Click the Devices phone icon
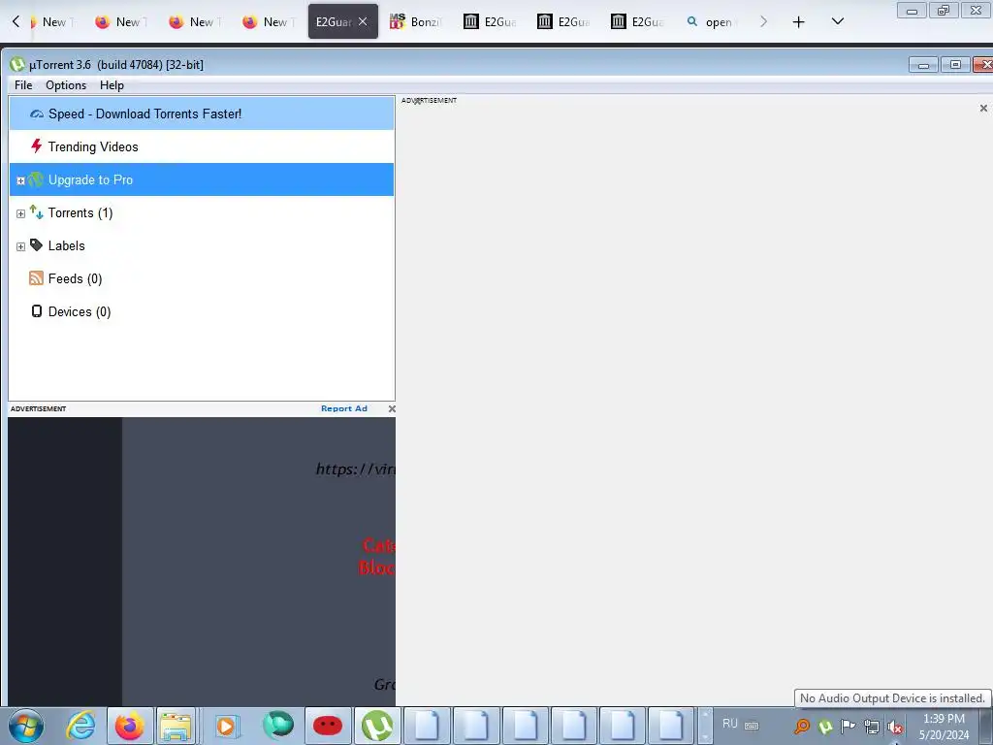 point(37,311)
